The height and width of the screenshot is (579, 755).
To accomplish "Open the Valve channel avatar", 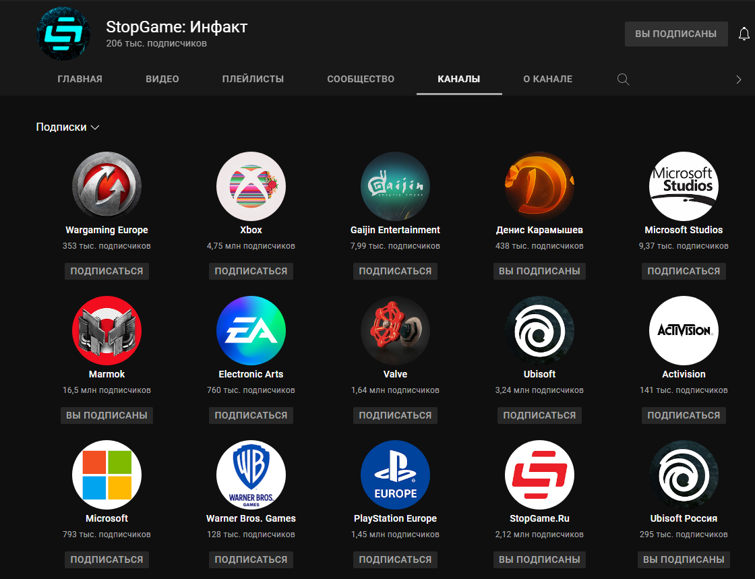I will tap(395, 331).
